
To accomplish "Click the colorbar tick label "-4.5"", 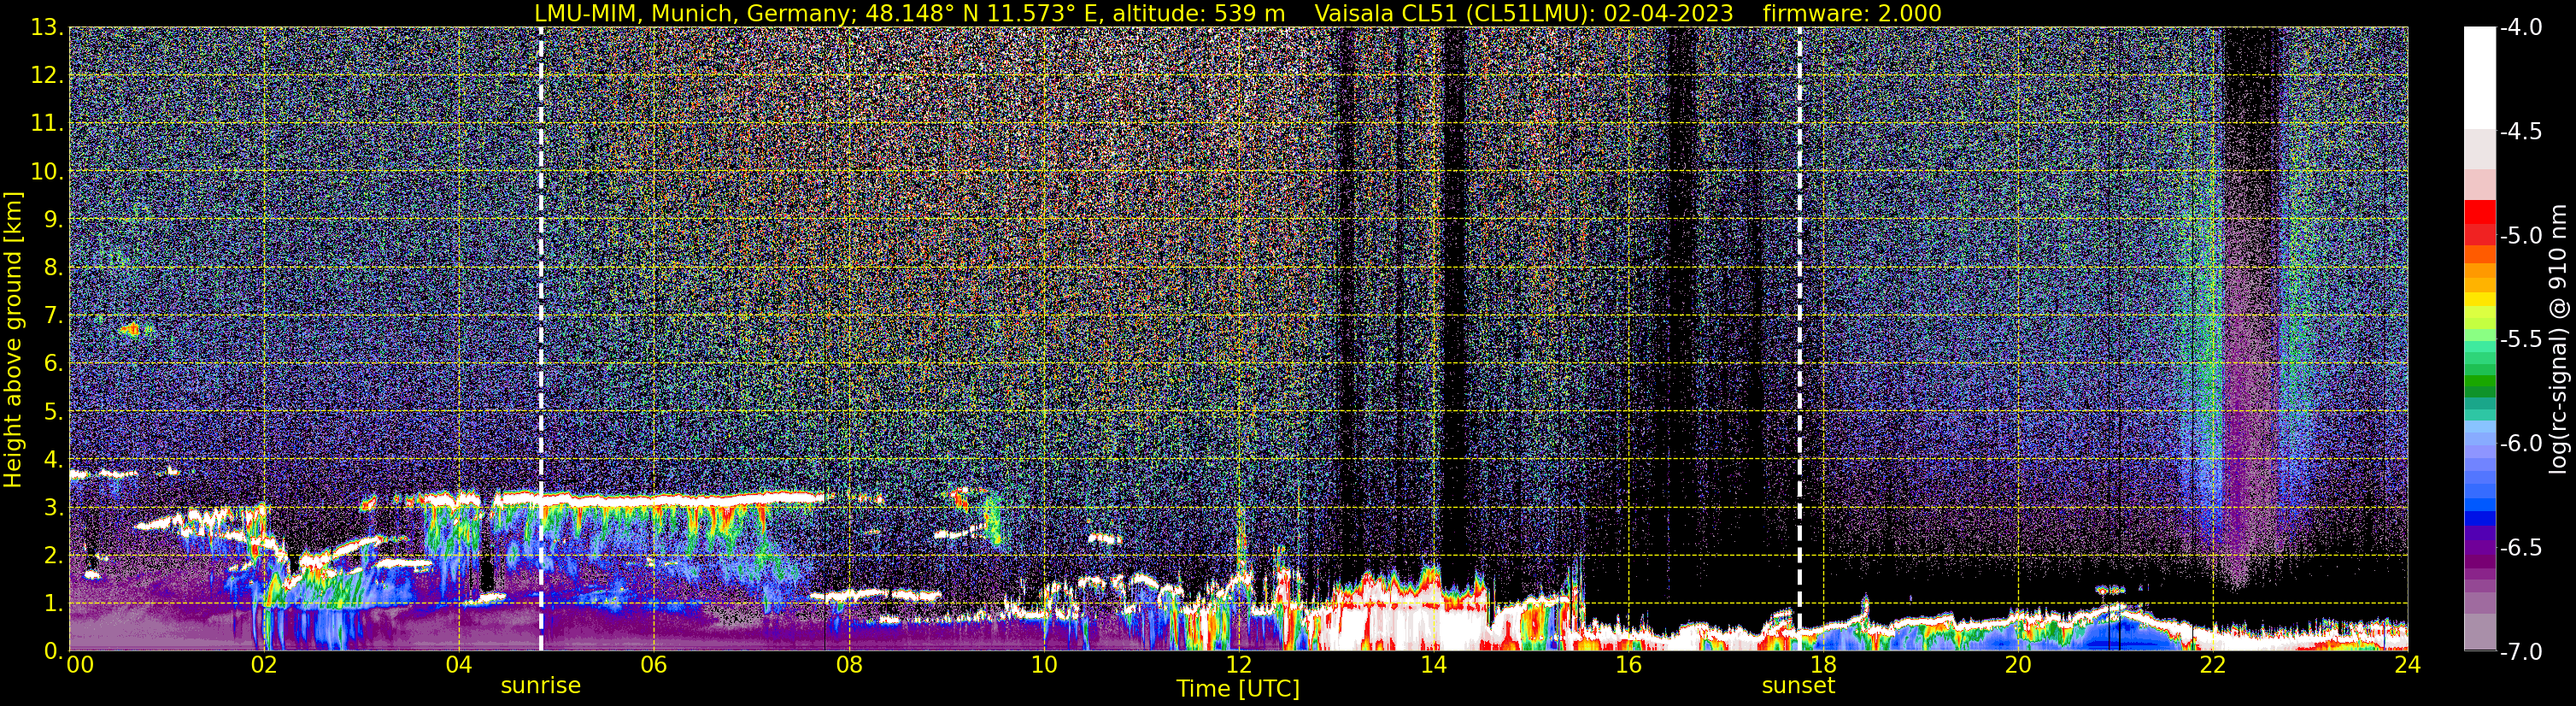I will point(2520,131).
